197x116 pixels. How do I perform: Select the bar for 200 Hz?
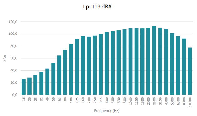(x=89, y=66)
